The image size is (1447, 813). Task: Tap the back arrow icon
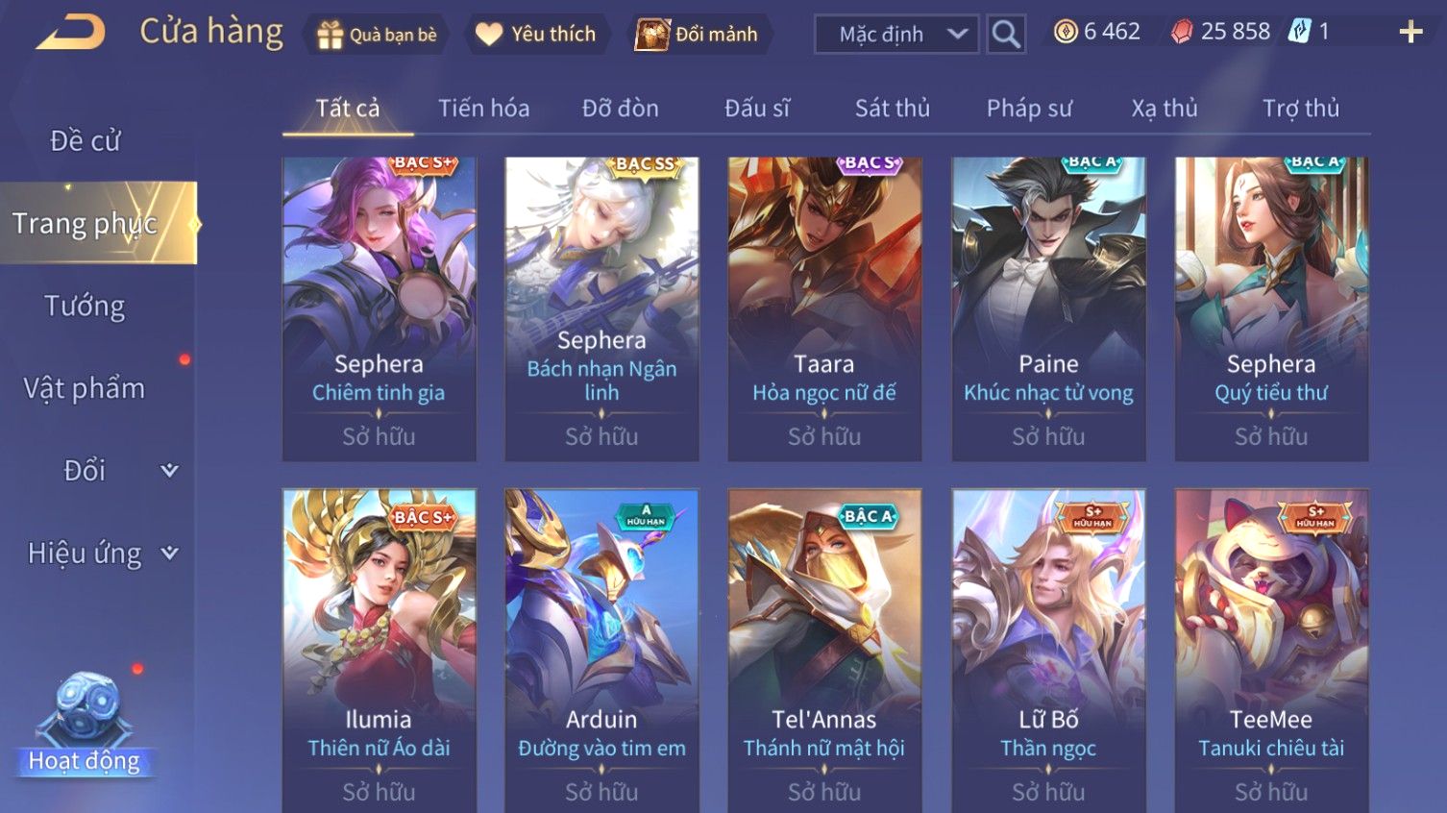point(70,33)
